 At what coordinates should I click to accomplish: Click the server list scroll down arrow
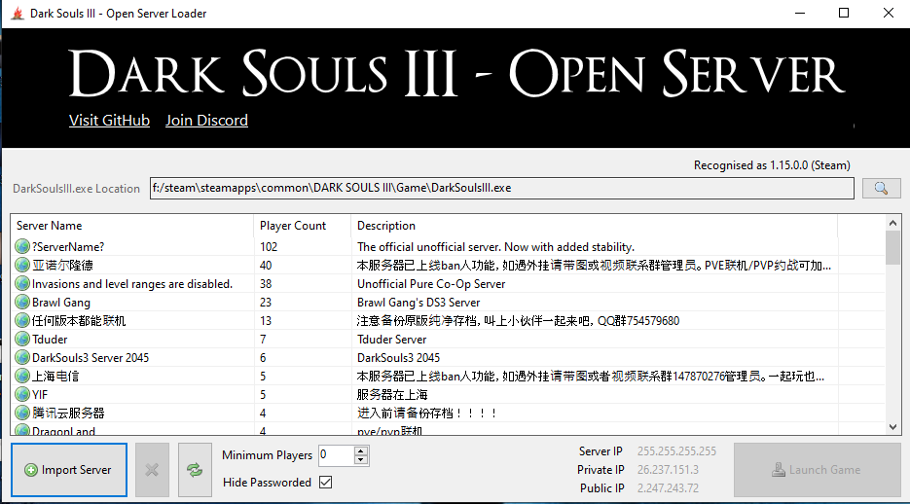pos(892,427)
